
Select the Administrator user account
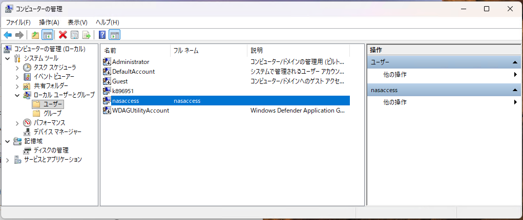coord(131,62)
